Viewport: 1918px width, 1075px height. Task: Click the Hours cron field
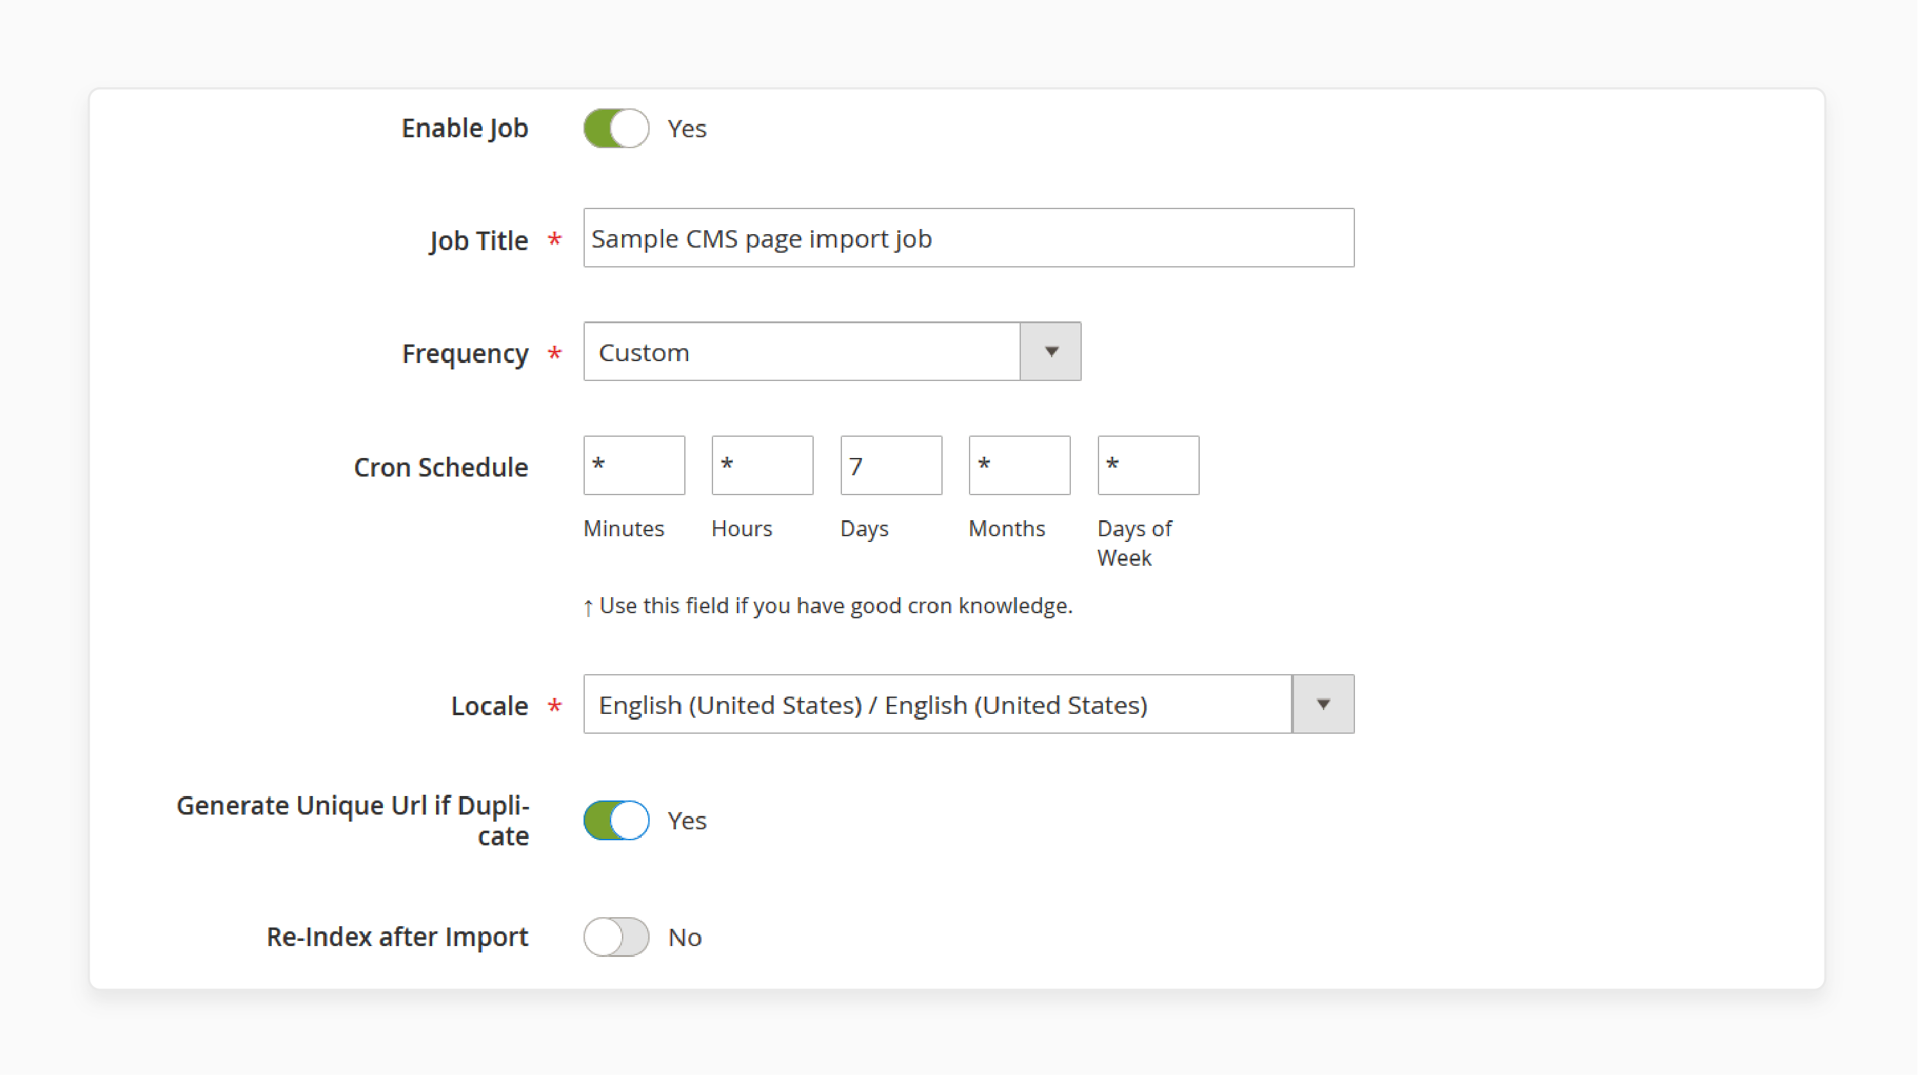(x=762, y=465)
